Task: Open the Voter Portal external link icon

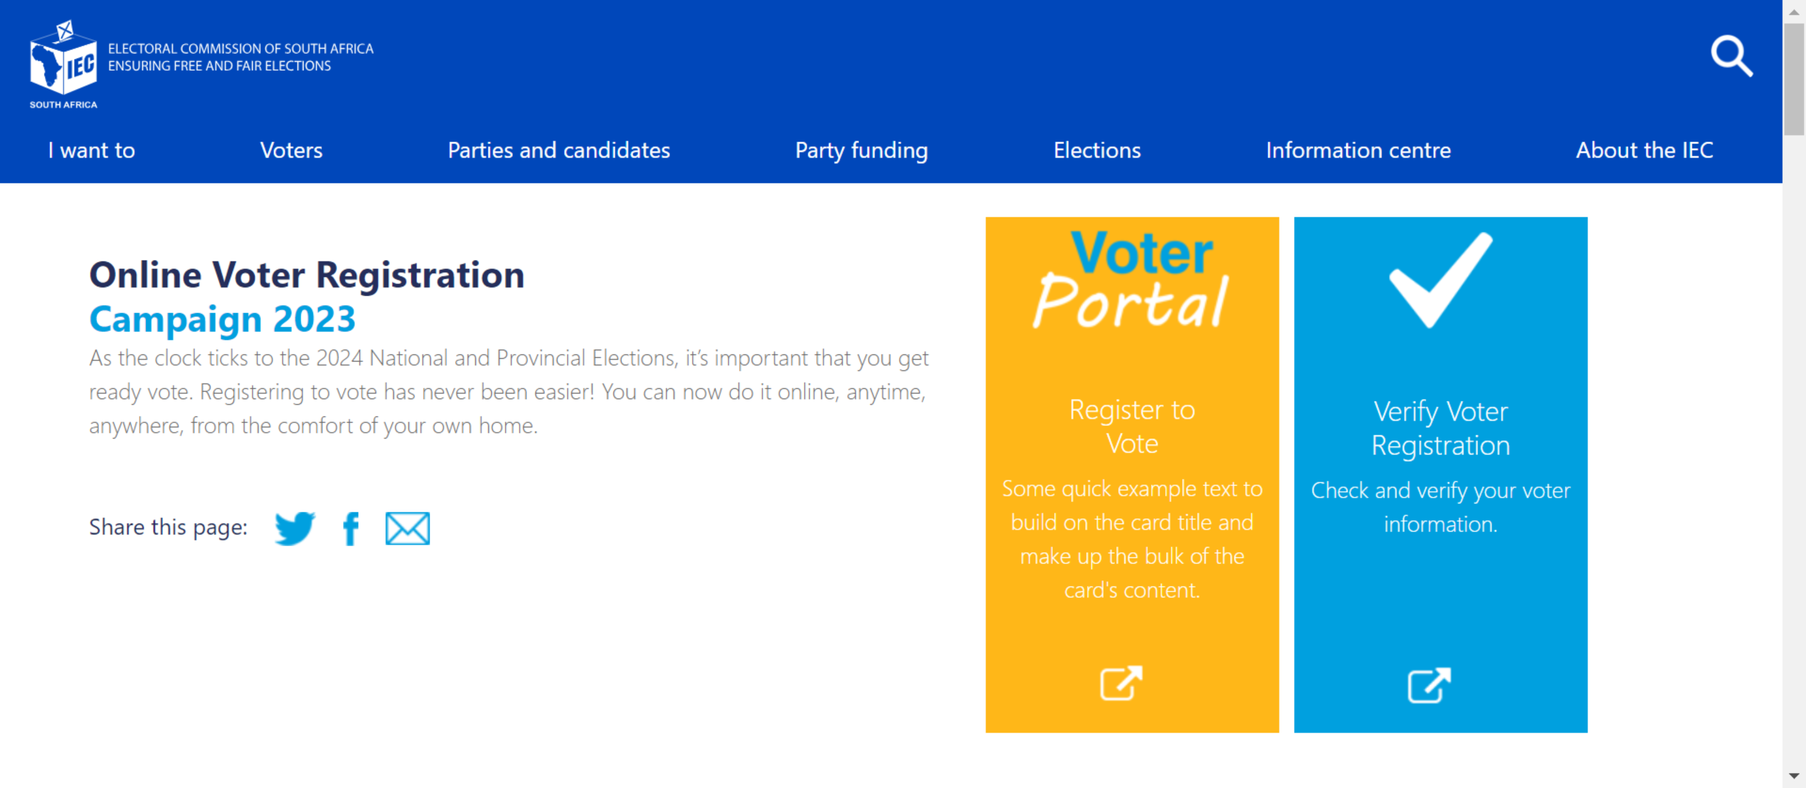Action: 1119,685
